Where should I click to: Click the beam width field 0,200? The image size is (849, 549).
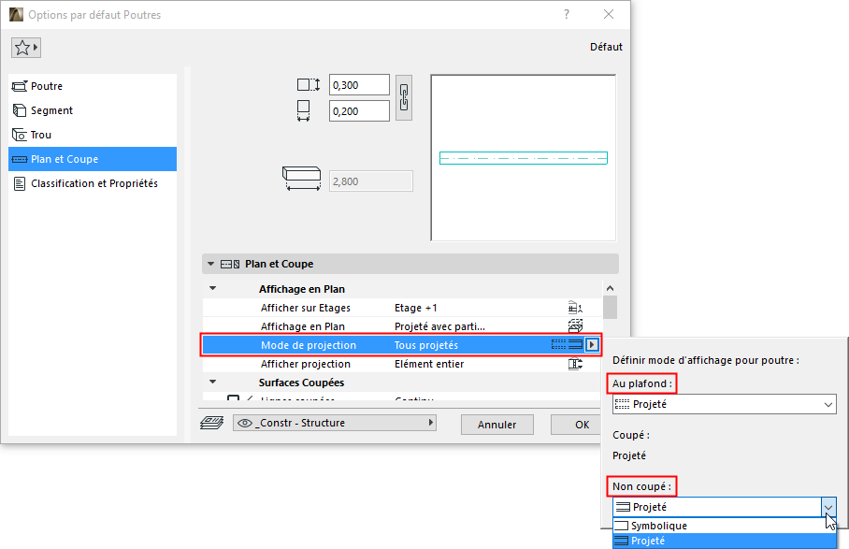(x=359, y=111)
